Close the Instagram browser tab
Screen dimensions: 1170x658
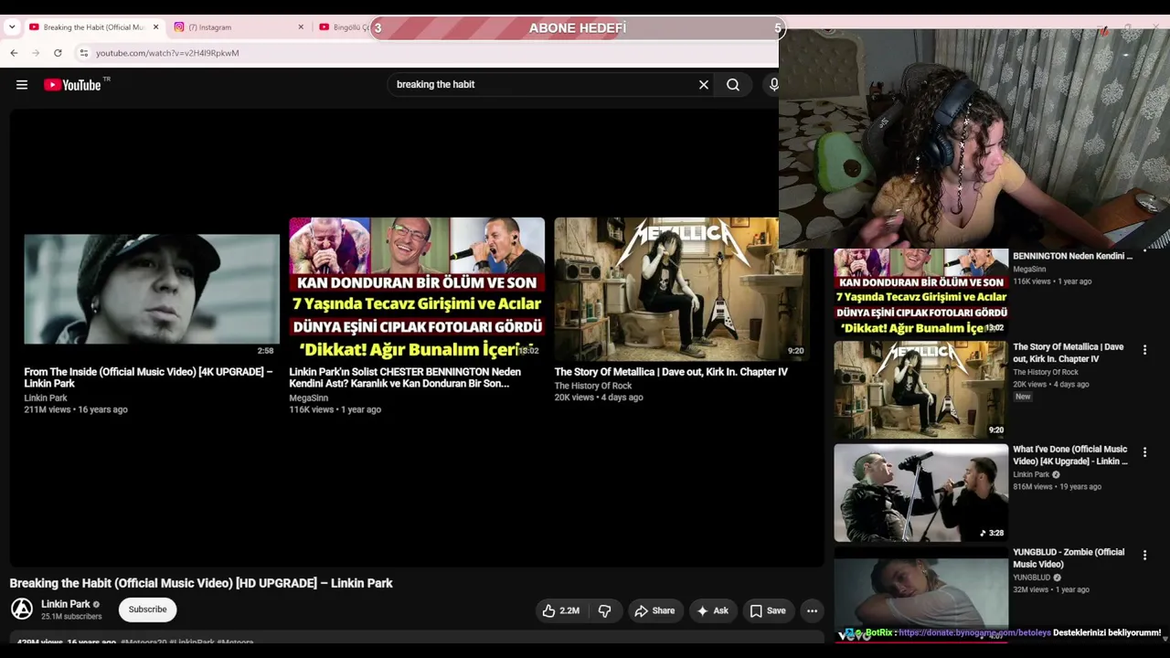point(301,27)
